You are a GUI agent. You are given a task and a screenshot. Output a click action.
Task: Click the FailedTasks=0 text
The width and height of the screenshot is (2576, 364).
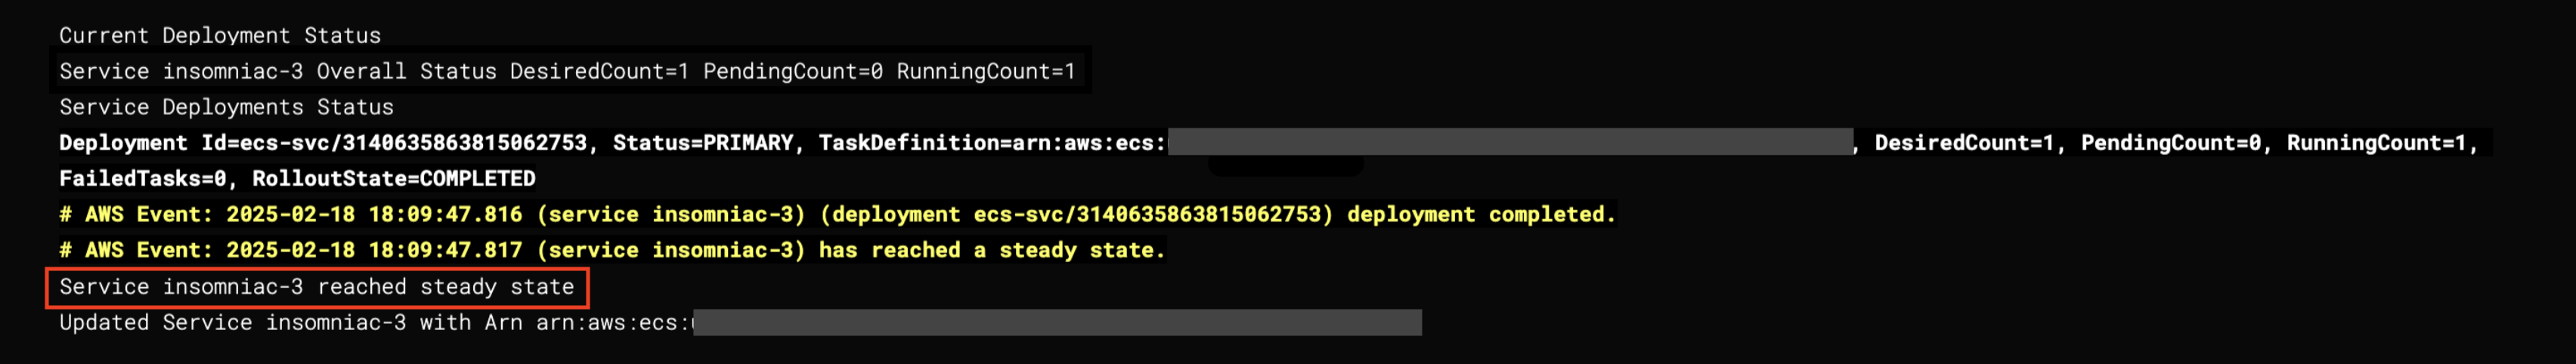[142, 179]
